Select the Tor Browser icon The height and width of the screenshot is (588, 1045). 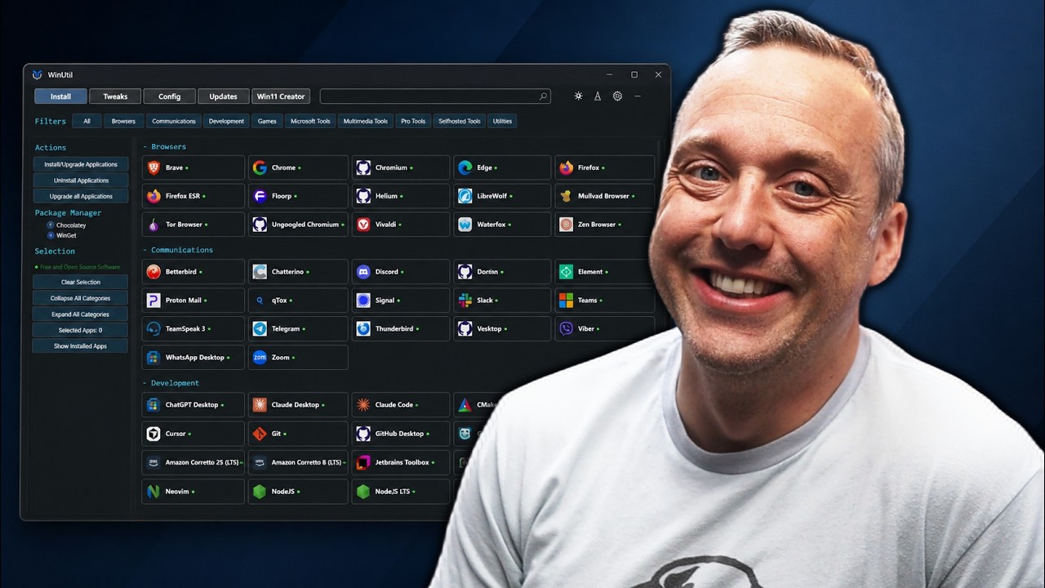pos(153,225)
